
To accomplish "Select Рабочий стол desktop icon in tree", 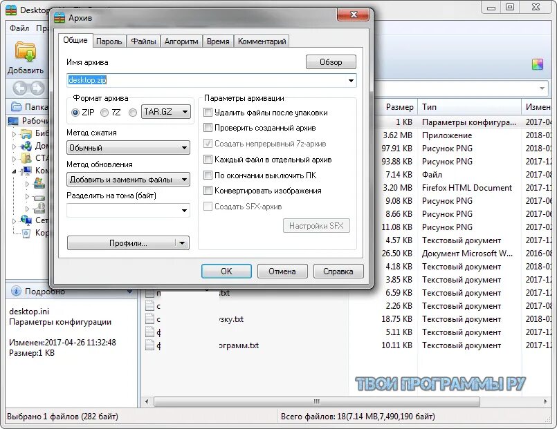I will [13, 122].
